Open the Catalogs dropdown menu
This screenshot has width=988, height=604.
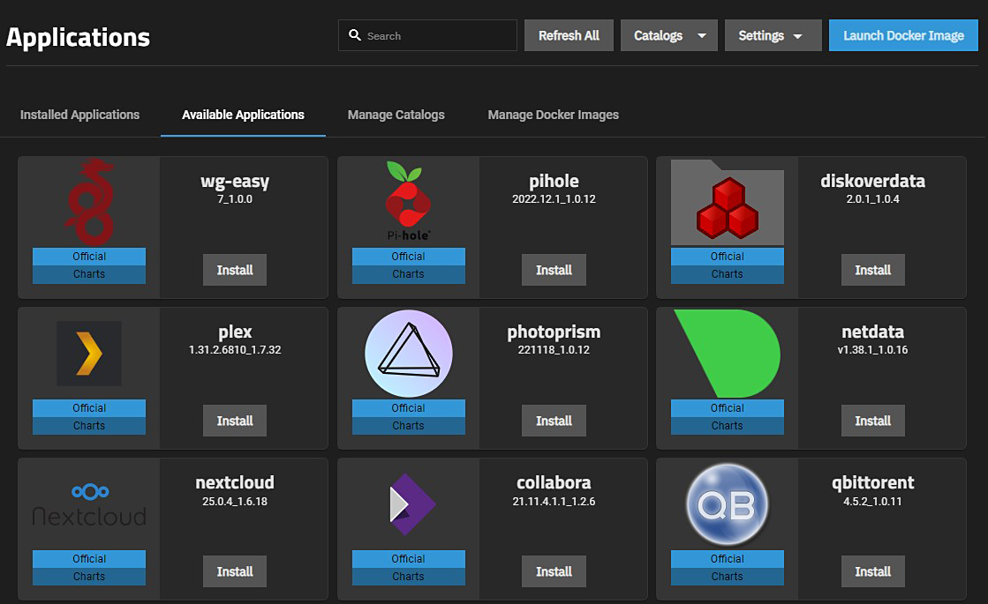tap(669, 35)
